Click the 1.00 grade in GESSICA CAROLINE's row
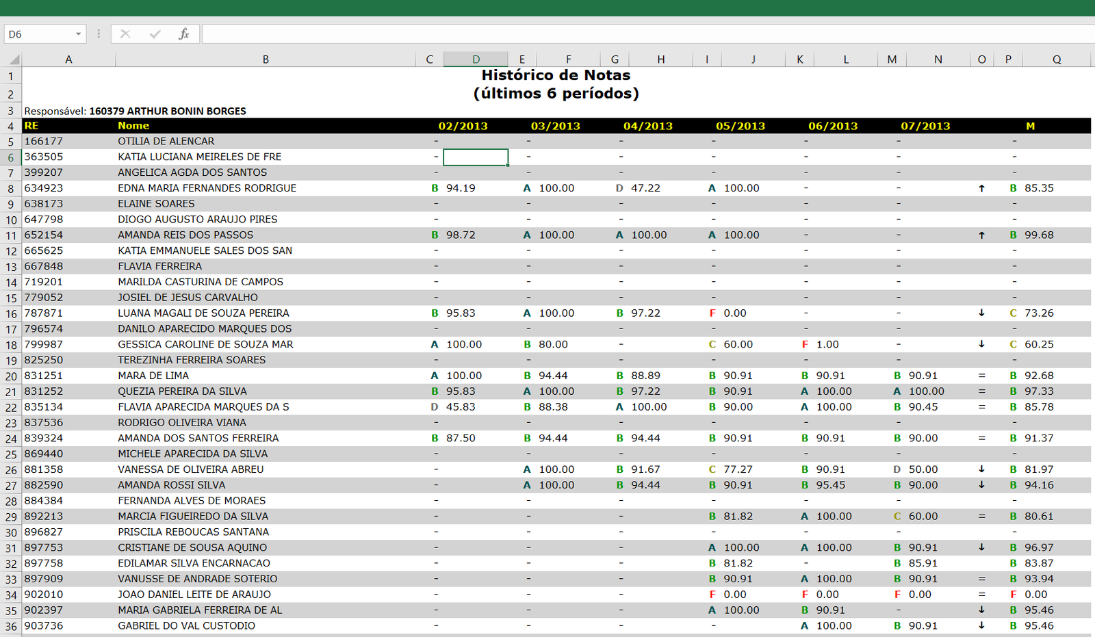Screen dimensions: 1095x637 [x=827, y=344]
